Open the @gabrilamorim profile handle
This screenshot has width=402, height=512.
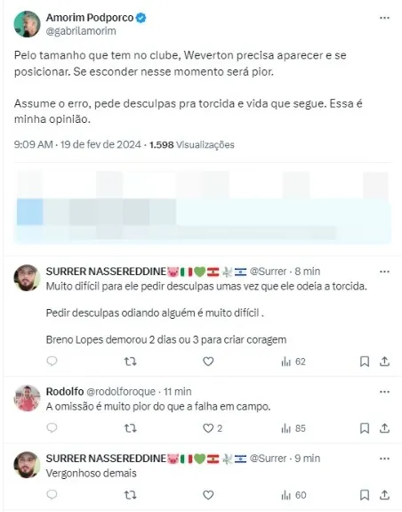(81, 31)
